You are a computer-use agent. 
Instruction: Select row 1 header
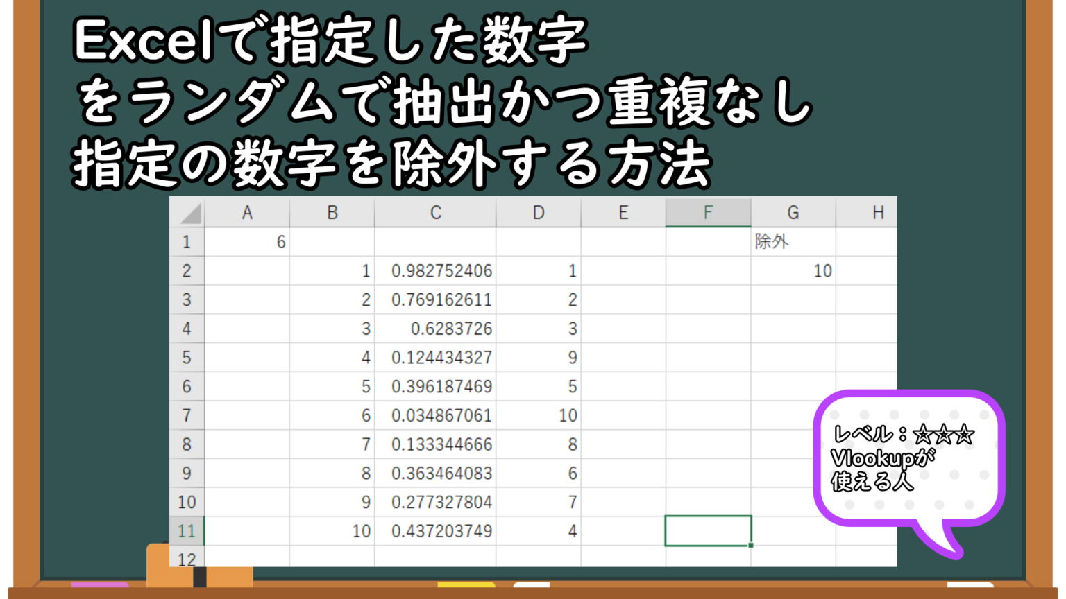tap(187, 242)
